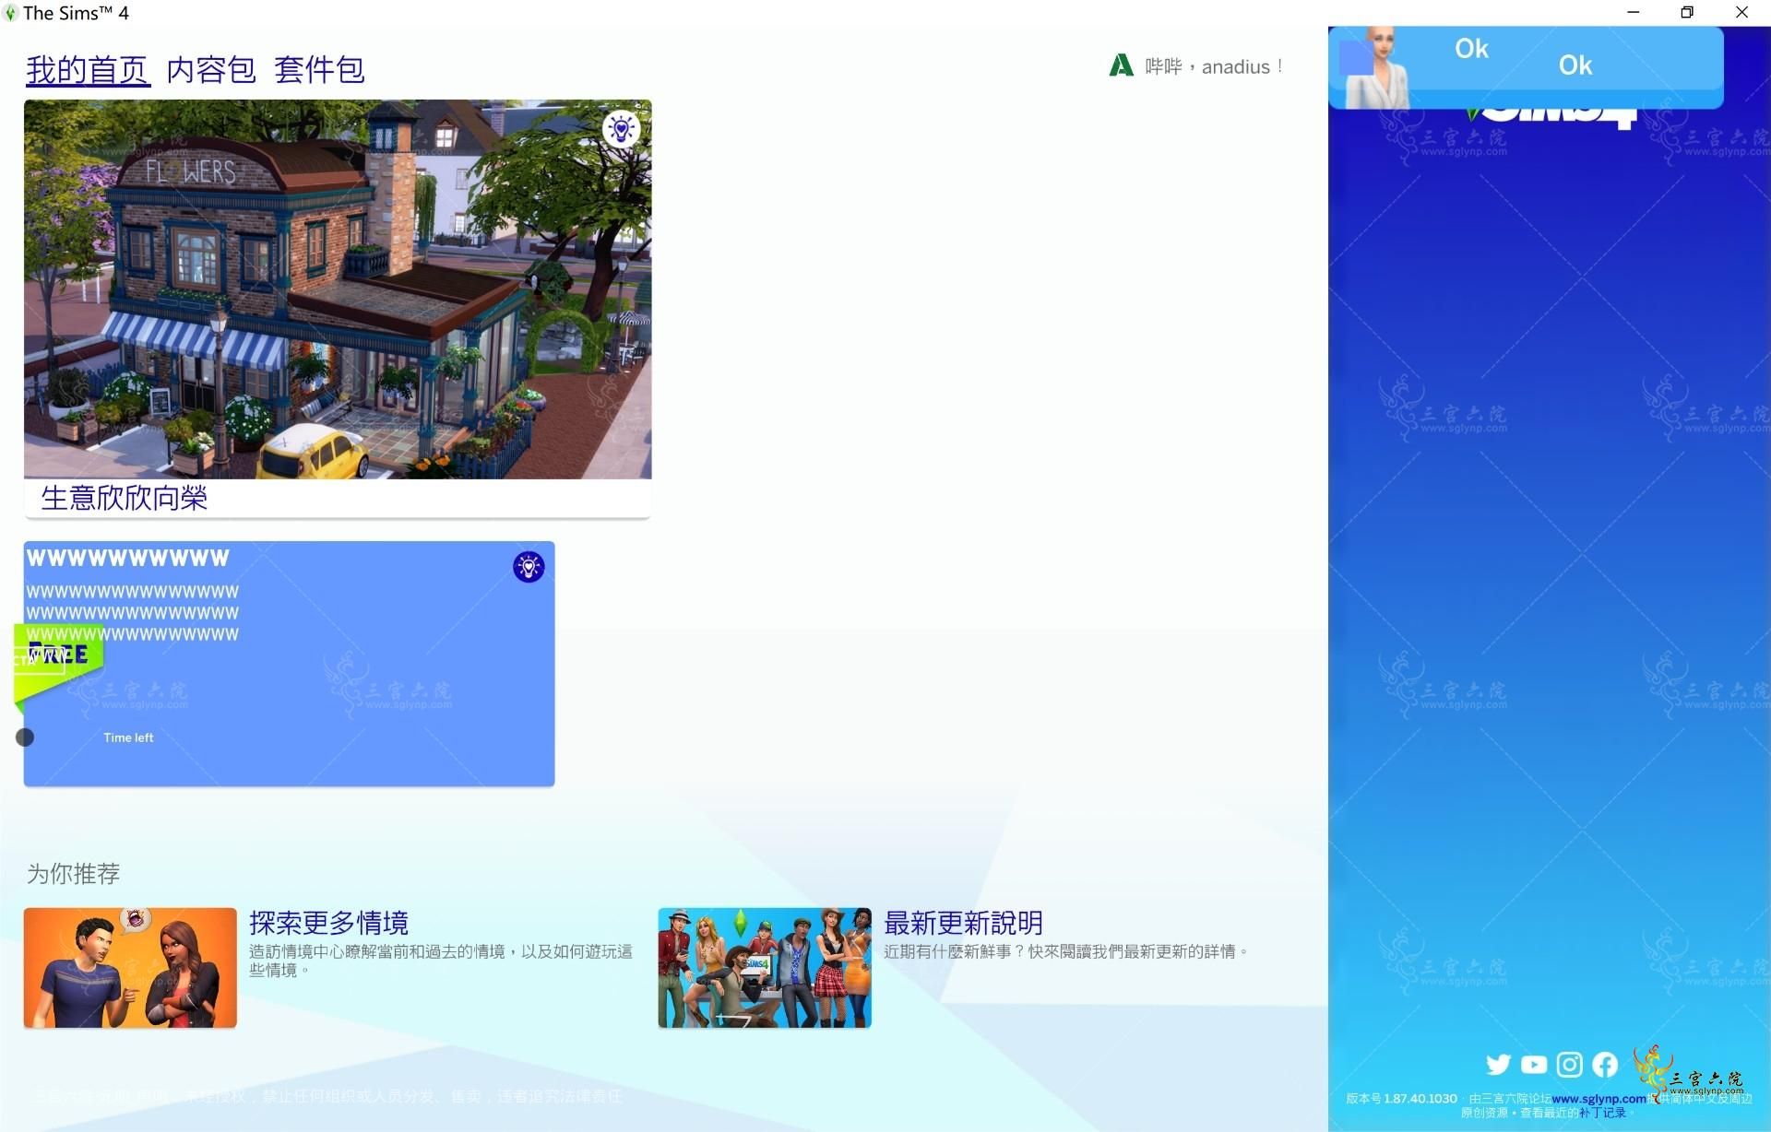This screenshot has height=1132, width=1771.
Task: Open the YouTube icon
Action: [1534, 1065]
